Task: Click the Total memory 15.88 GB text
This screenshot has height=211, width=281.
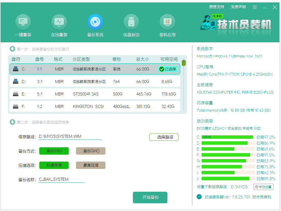Action: (x=233, y=110)
